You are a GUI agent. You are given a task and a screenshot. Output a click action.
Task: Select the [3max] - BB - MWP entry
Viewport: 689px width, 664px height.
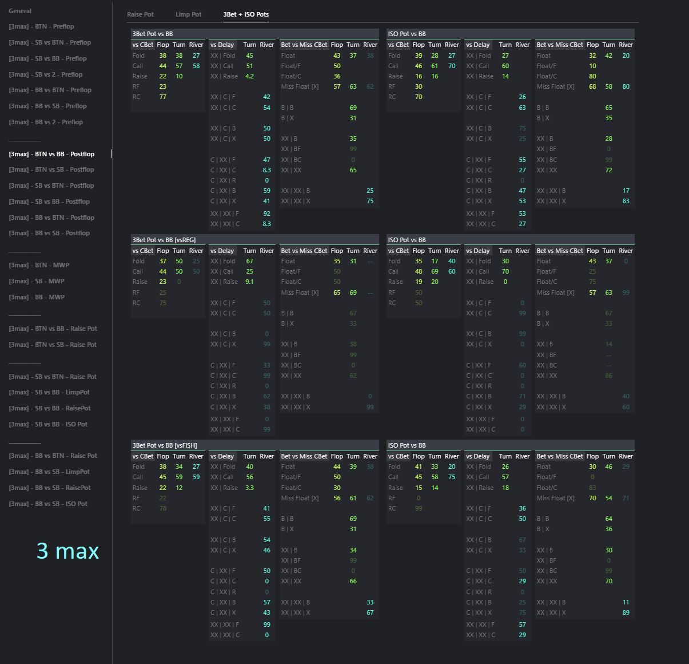click(37, 297)
